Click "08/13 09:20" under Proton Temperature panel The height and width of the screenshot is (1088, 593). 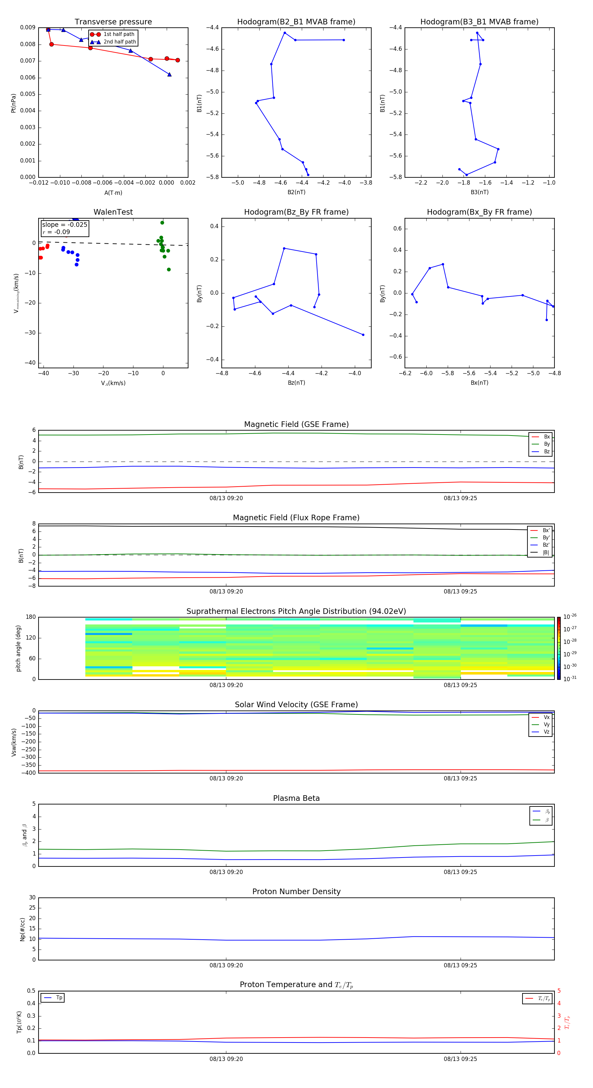tap(226, 1059)
